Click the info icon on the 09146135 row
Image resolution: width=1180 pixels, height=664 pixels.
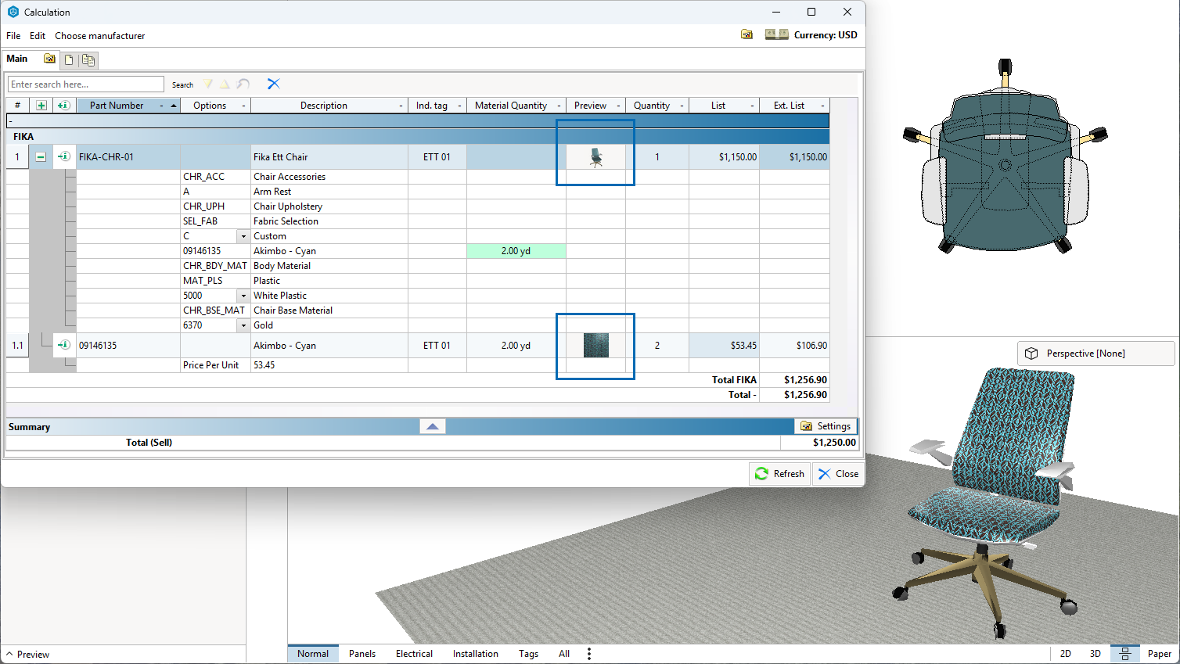click(64, 345)
